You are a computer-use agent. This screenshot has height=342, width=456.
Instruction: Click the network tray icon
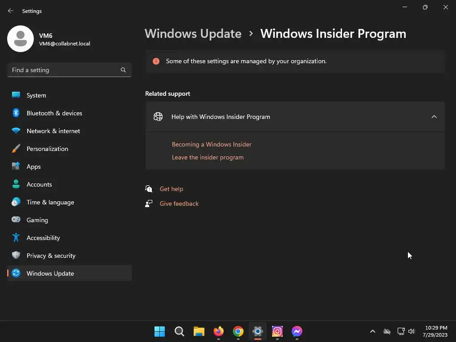point(401,331)
